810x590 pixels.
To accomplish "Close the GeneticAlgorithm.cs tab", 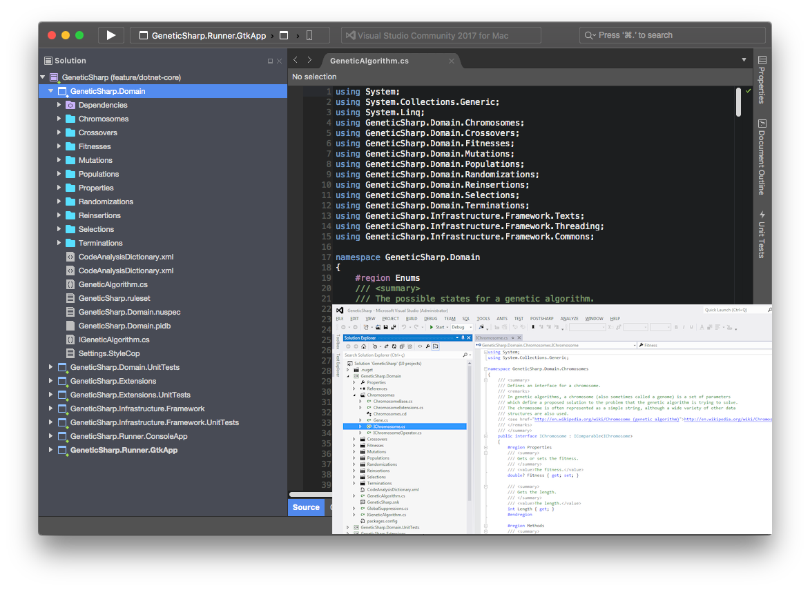I will pos(452,61).
